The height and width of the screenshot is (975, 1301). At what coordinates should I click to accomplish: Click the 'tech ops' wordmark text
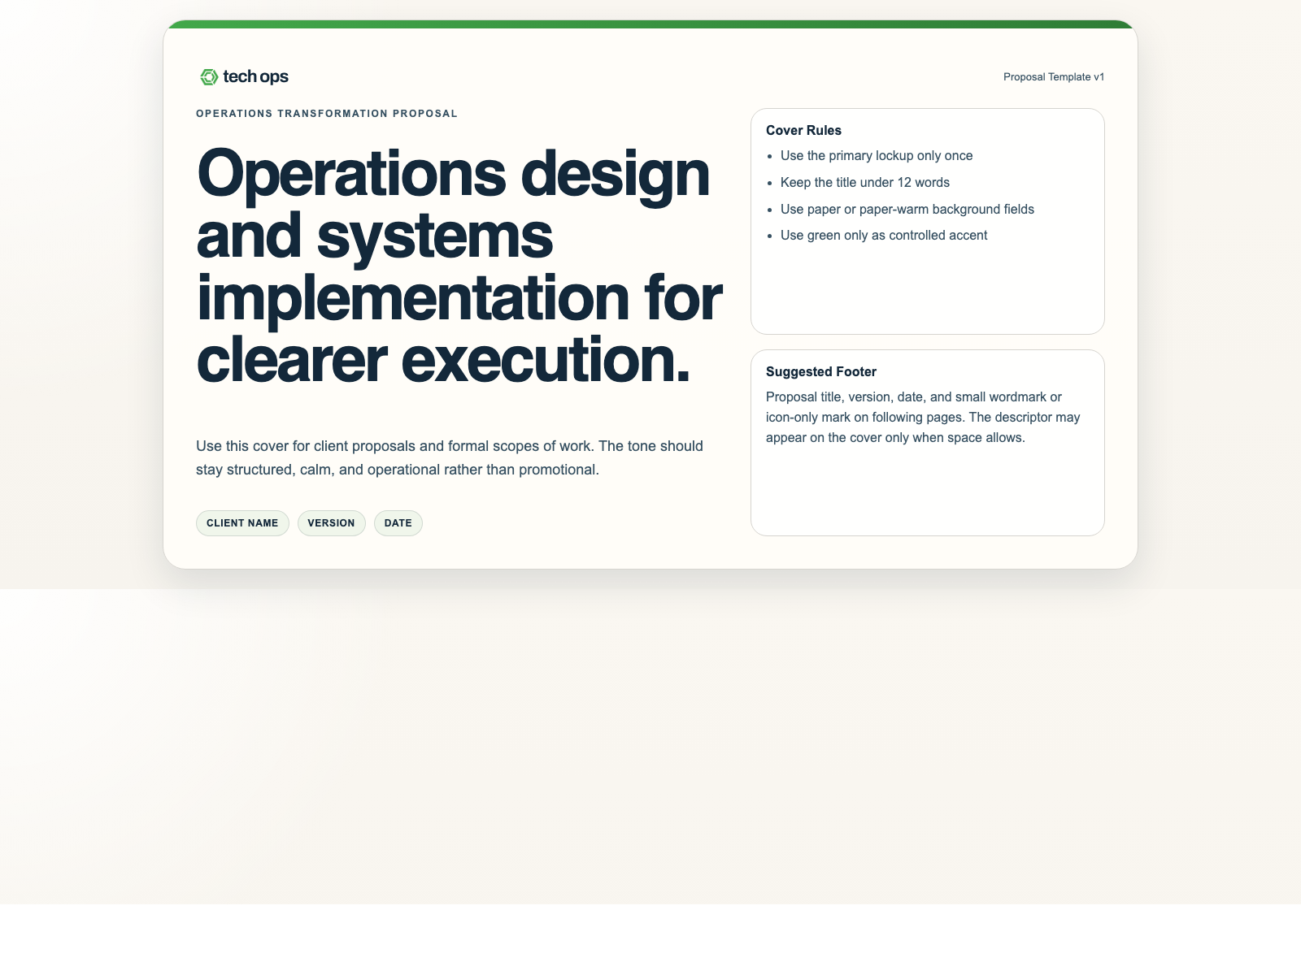(255, 77)
